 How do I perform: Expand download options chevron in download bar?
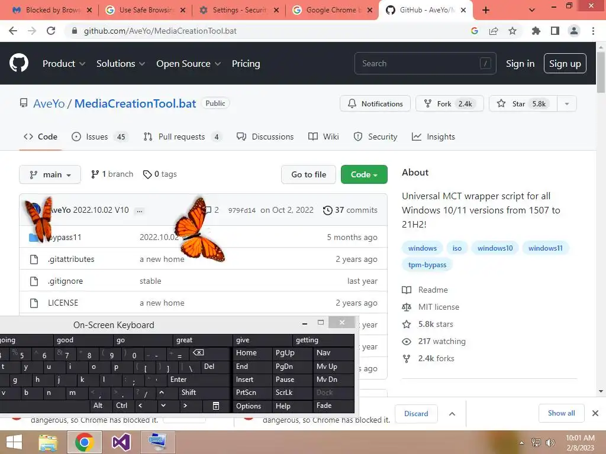click(452, 414)
